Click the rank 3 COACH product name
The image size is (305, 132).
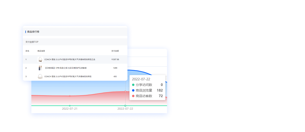pyautogui.click(x=68, y=76)
